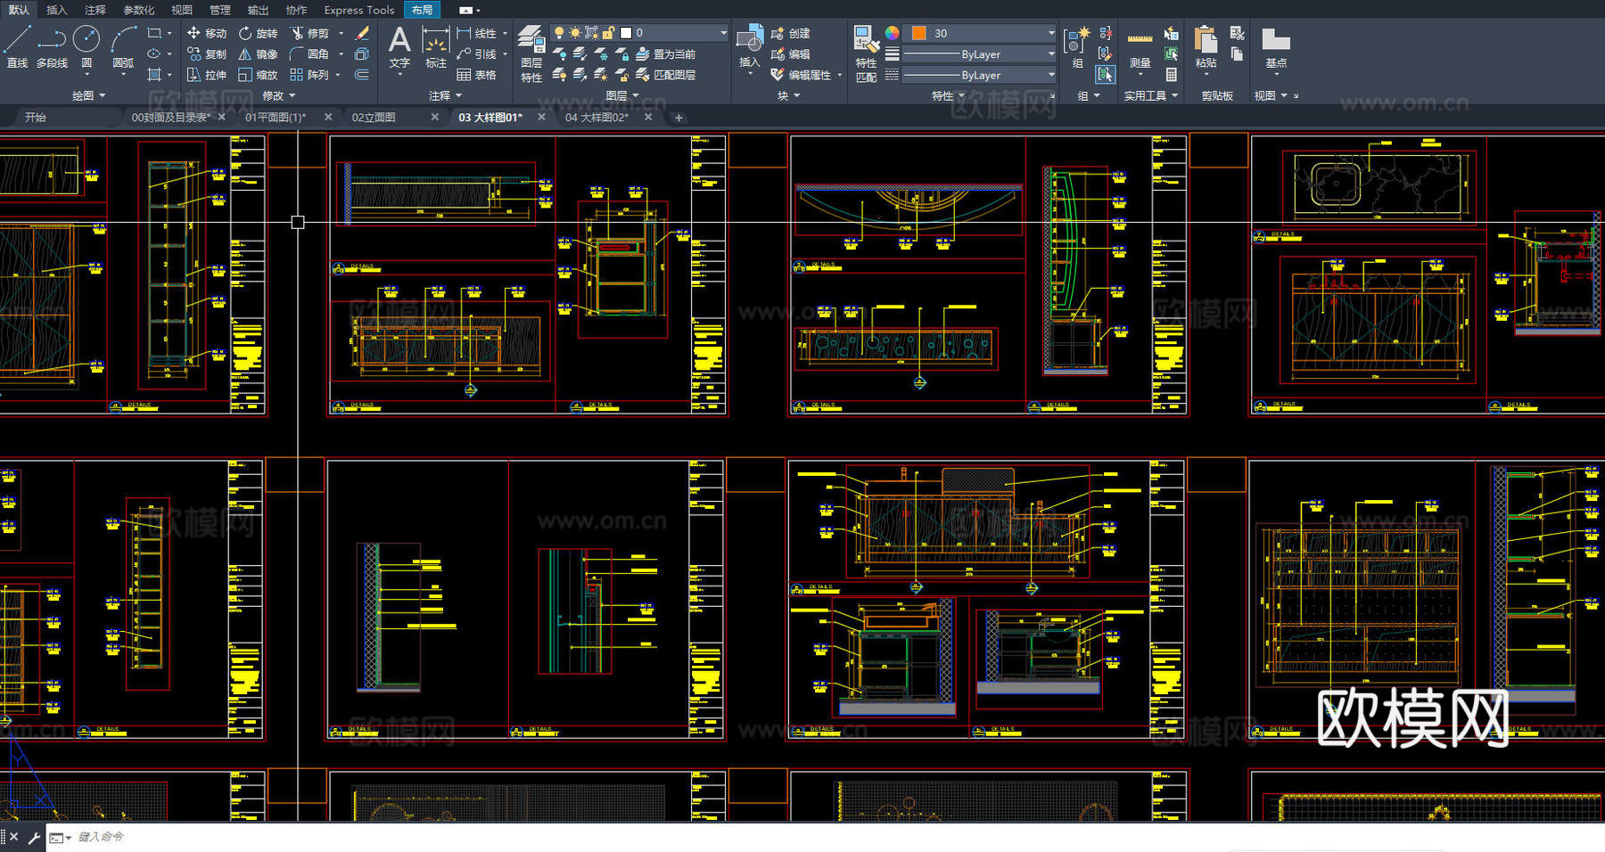Toggle layer freeze sun icon in layer box
The width and height of the screenshot is (1605, 852).
[575, 33]
